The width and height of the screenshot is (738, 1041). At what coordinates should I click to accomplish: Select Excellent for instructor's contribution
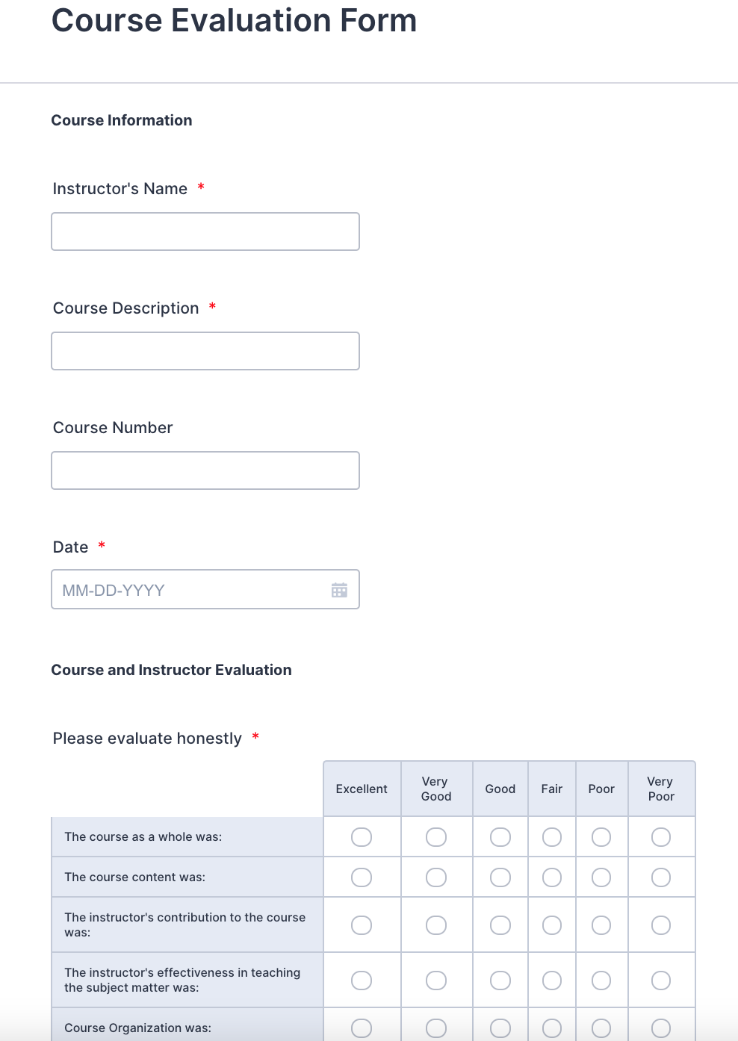point(362,925)
